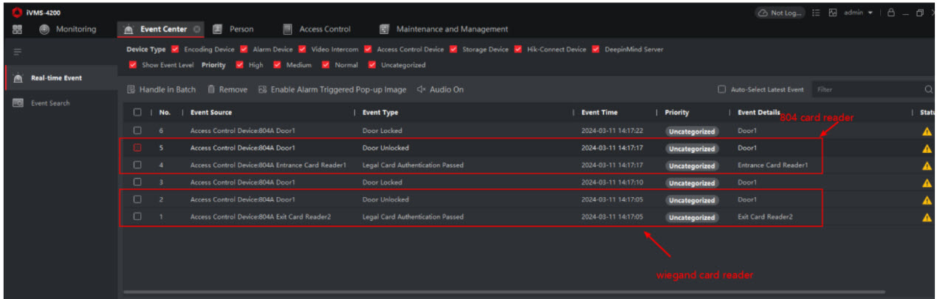Click warning status icon for event 6
This screenshot has width=937, height=299.
pyautogui.click(x=927, y=131)
